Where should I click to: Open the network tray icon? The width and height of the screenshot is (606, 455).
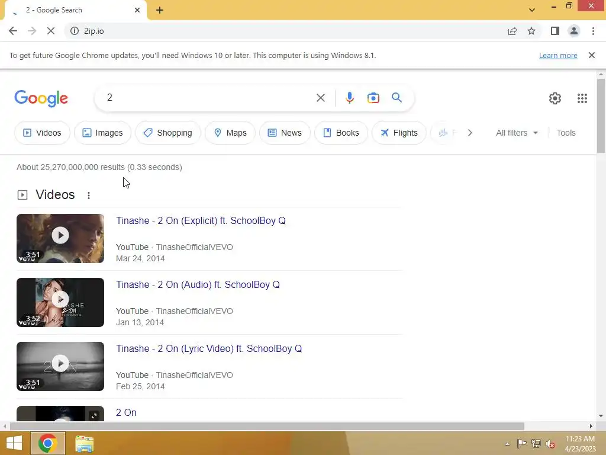pyautogui.click(x=536, y=443)
